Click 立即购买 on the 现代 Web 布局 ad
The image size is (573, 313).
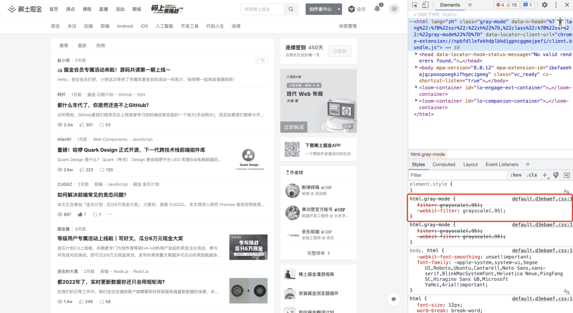pyautogui.click(x=294, y=127)
